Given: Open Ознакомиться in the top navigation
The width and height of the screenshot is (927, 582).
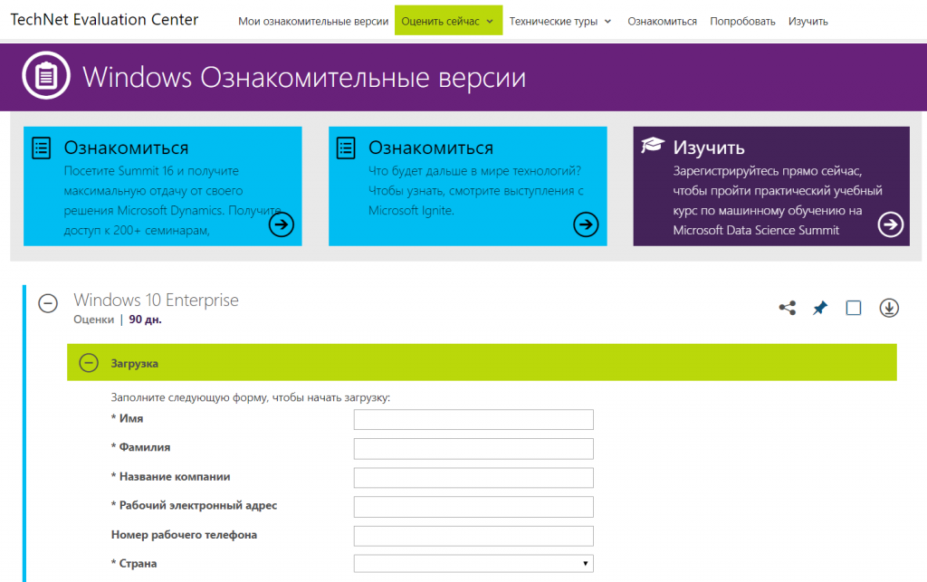Looking at the screenshot, I should [662, 22].
